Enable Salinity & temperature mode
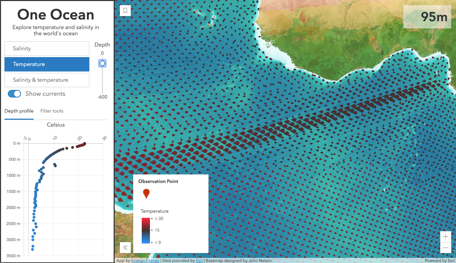Image resolution: width=456 pixels, height=263 pixels. [x=47, y=80]
